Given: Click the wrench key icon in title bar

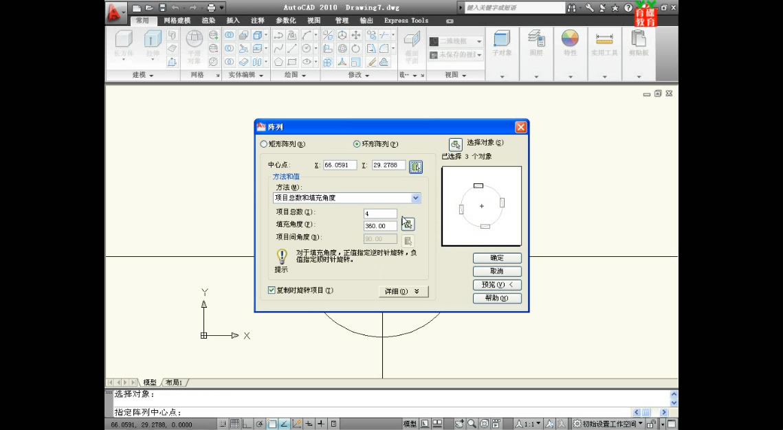Looking at the screenshot, I should [589, 8].
